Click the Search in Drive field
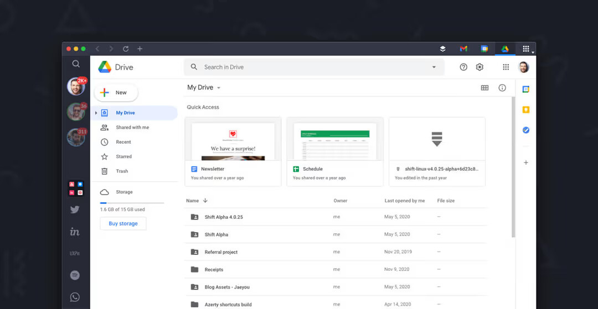The image size is (598, 309). click(x=310, y=67)
